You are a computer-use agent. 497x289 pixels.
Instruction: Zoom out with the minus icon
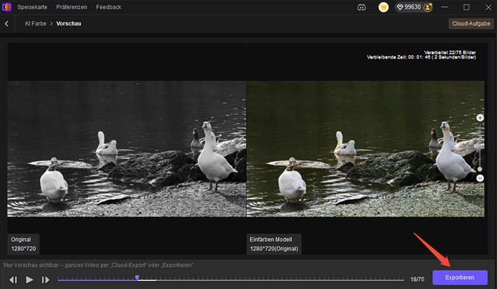[x=480, y=179]
